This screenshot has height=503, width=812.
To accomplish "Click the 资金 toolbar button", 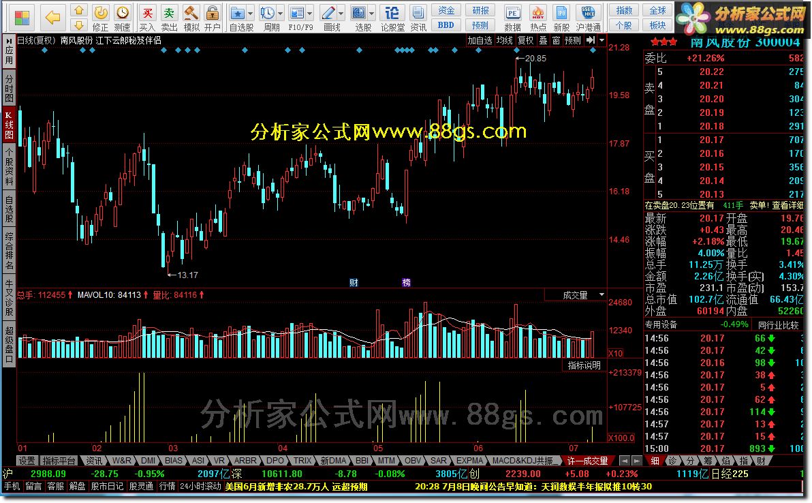I will 446,10.
